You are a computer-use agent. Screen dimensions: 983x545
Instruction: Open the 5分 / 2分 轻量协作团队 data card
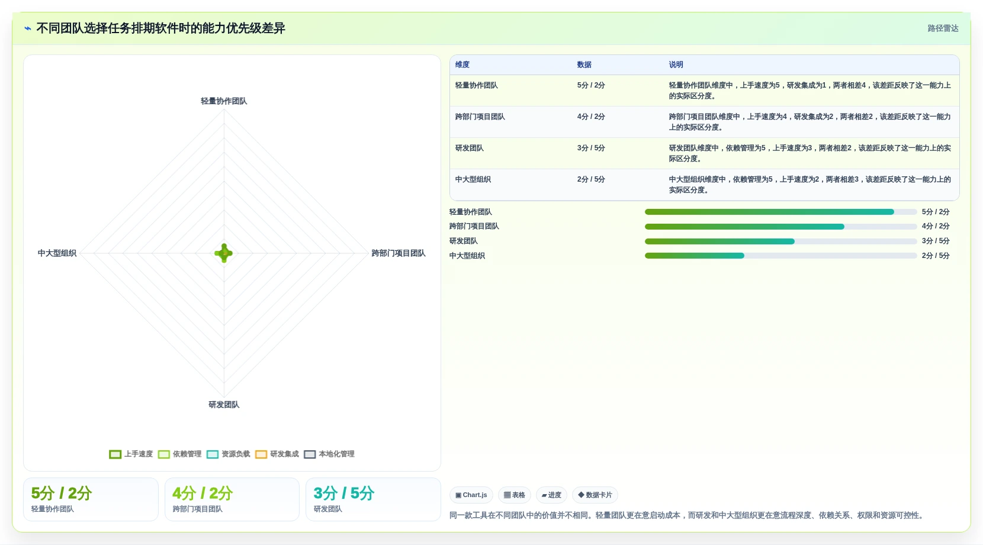[91, 499]
